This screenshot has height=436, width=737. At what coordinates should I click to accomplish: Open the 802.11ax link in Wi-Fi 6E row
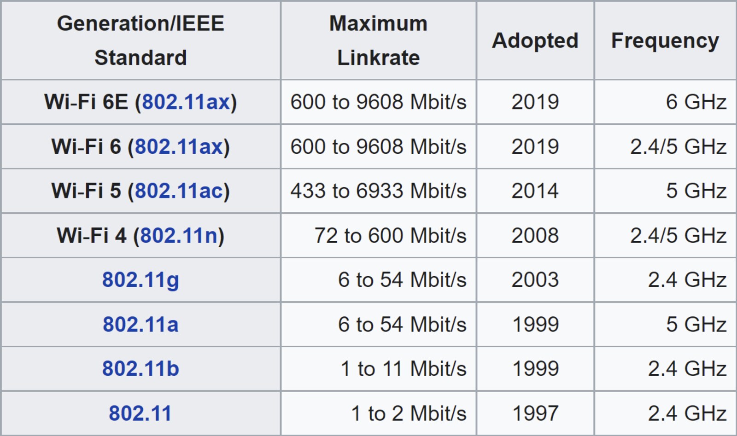[x=186, y=102]
